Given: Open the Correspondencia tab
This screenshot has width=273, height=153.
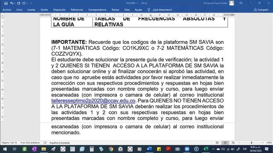Looking at the screenshot, I should 97,10.
